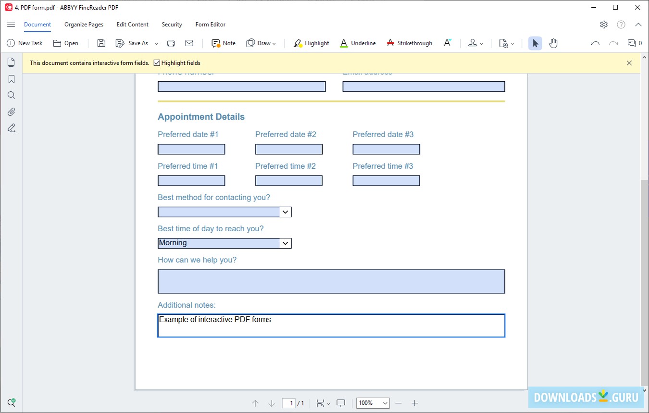Open the Organize Pages tab

(x=84, y=25)
